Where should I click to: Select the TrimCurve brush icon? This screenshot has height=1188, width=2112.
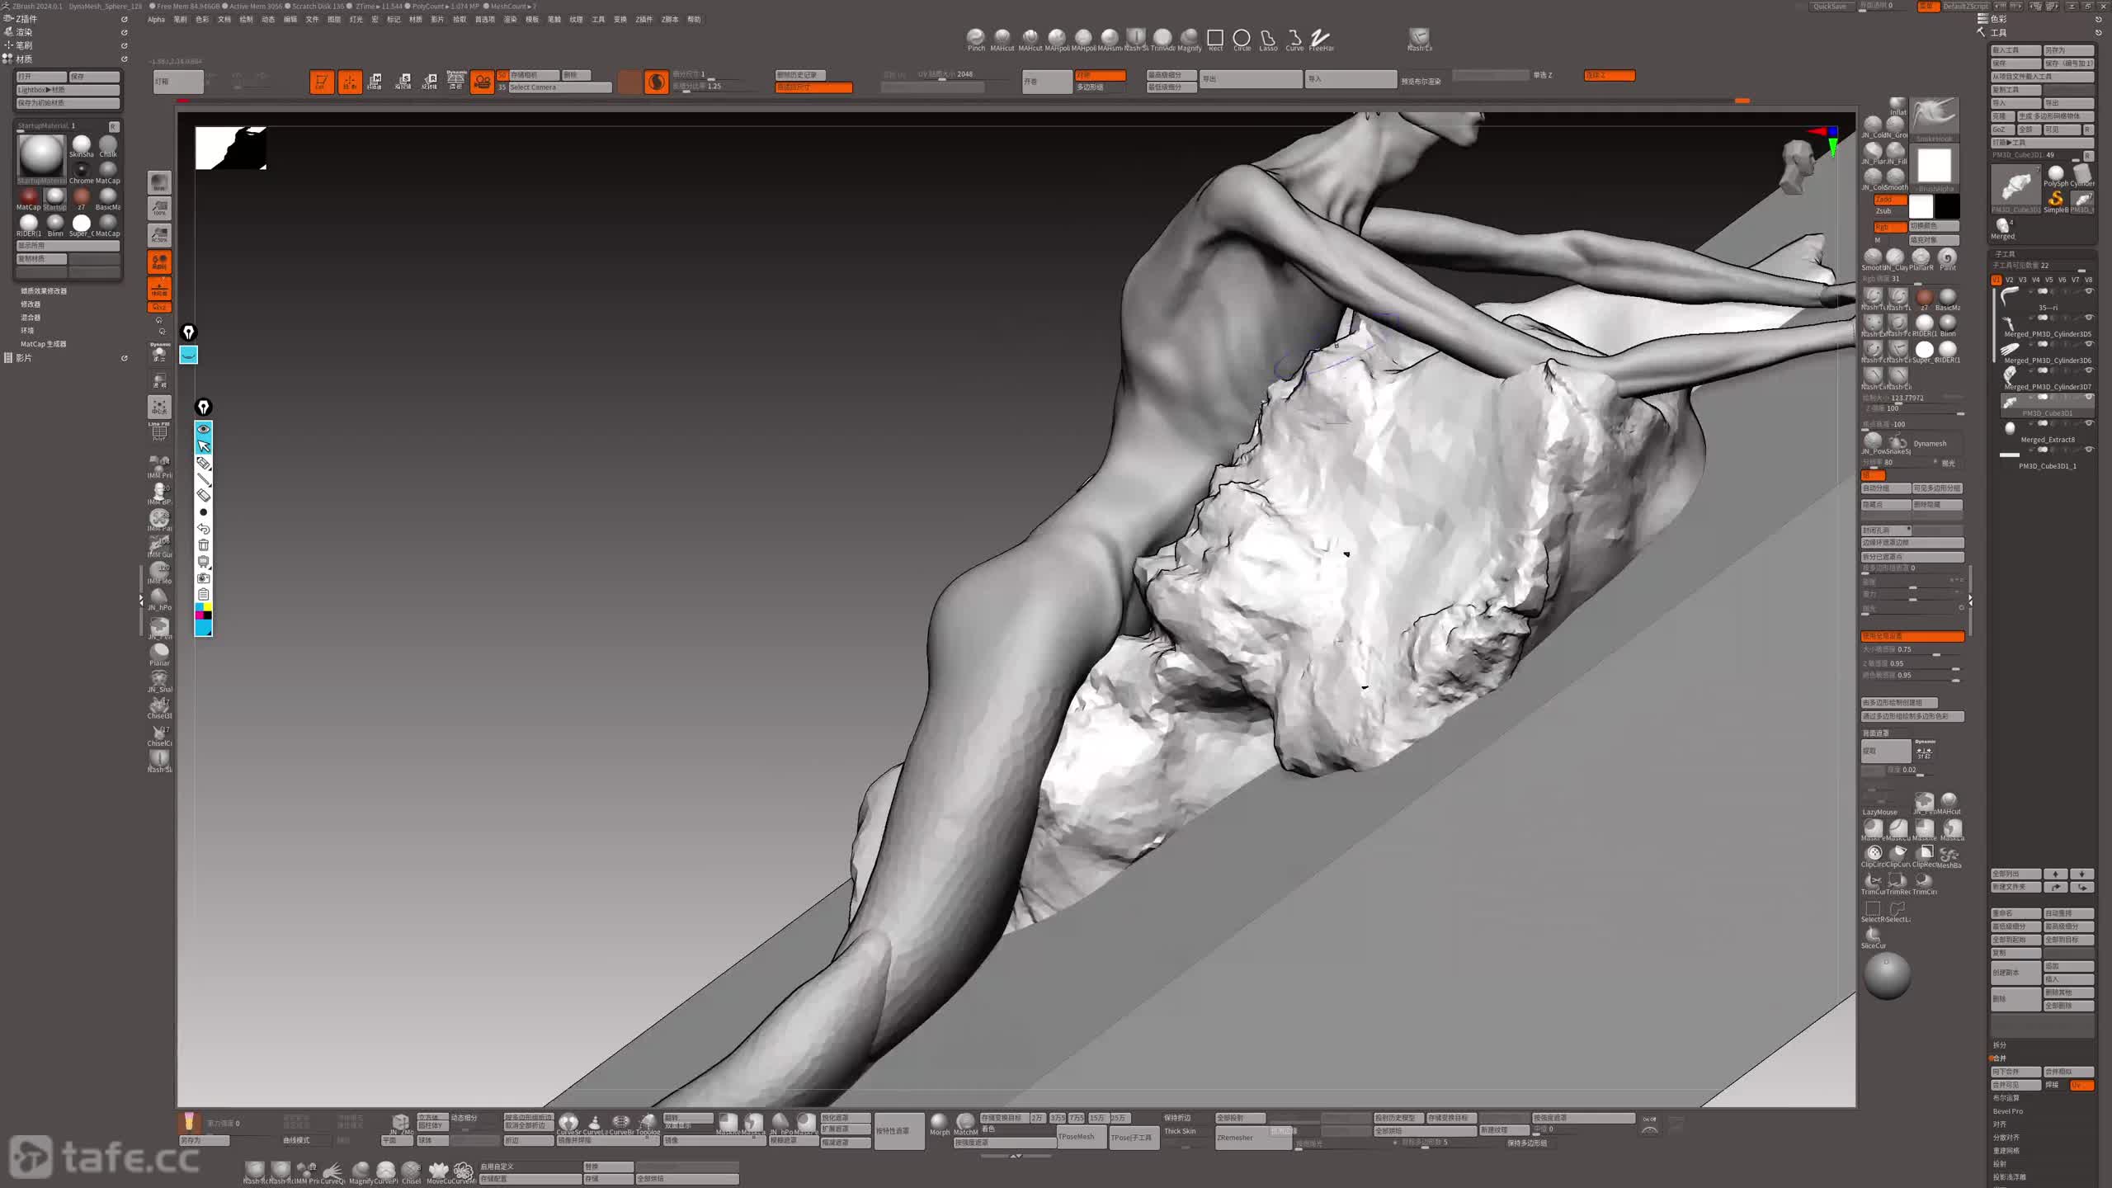coord(1872,880)
